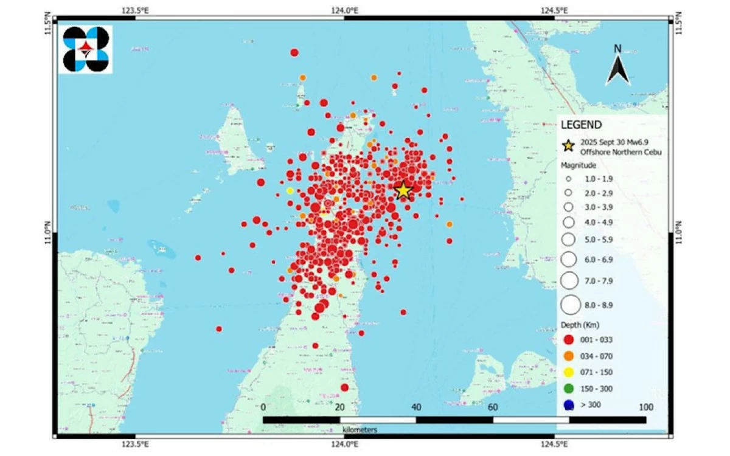Click the LEGEND heading
Image resolution: width=730 pixels, height=456 pixels.
point(582,125)
